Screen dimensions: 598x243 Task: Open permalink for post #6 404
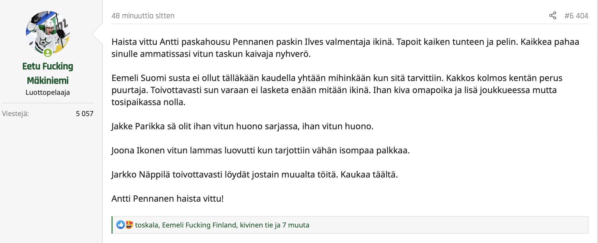[576, 16]
